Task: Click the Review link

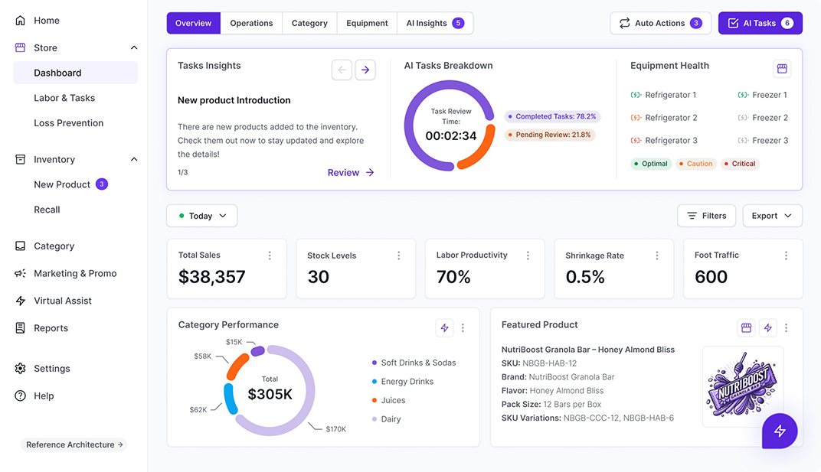Action: point(351,173)
